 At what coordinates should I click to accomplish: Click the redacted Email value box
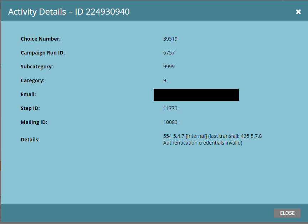[x=196, y=95]
